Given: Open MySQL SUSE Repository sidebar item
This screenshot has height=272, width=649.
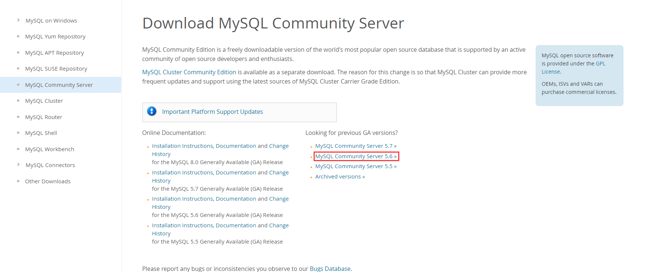Looking at the screenshot, I should (56, 69).
